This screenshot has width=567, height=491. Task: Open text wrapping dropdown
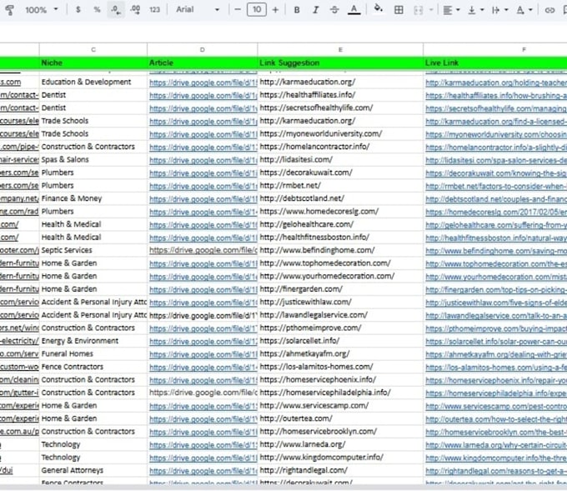click(499, 10)
